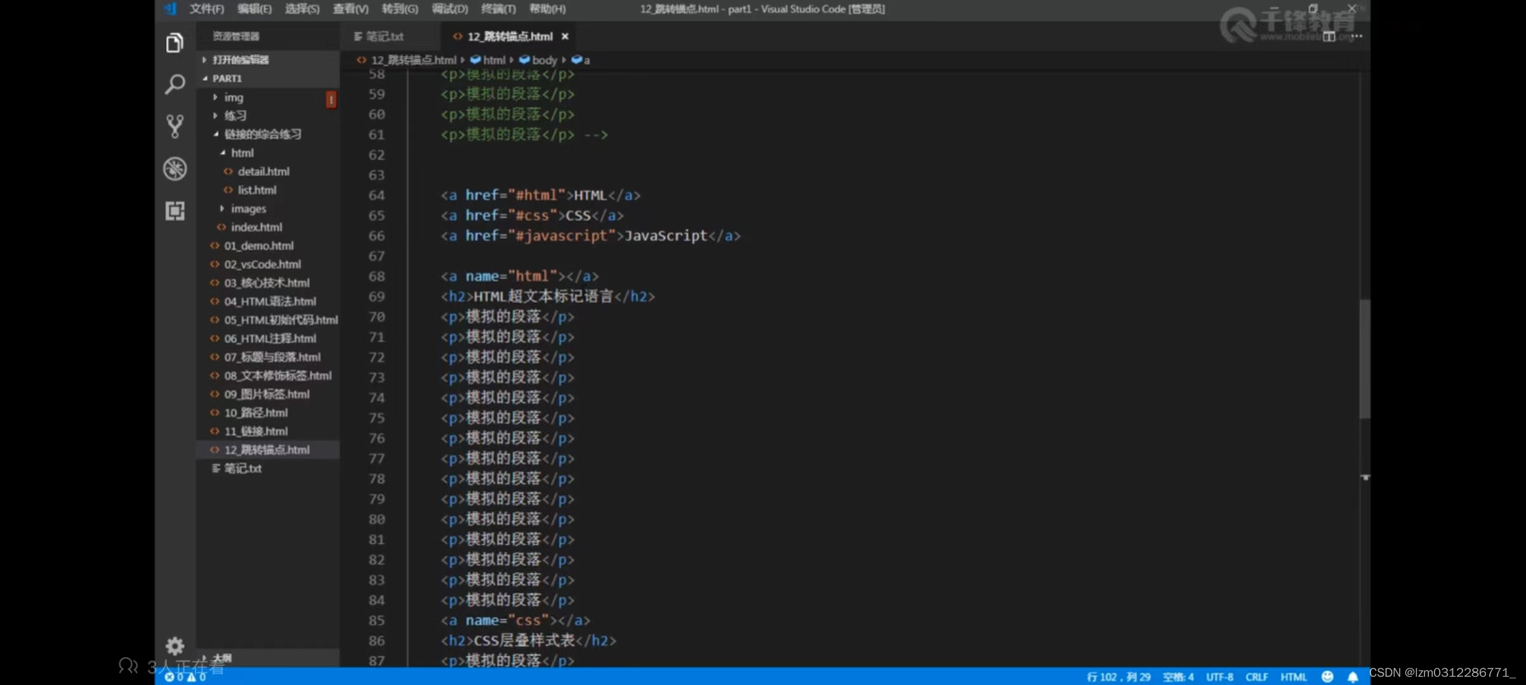Expand the 大纲 outline section
Screen dimensions: 1526x685
[x=269, y=658]
